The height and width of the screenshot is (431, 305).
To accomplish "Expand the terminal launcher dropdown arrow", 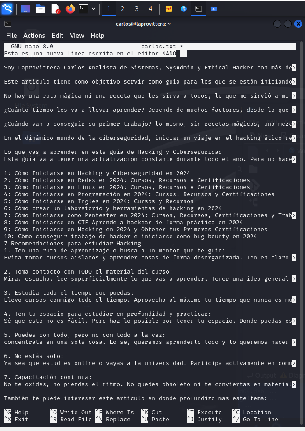I will coord(94,9).
